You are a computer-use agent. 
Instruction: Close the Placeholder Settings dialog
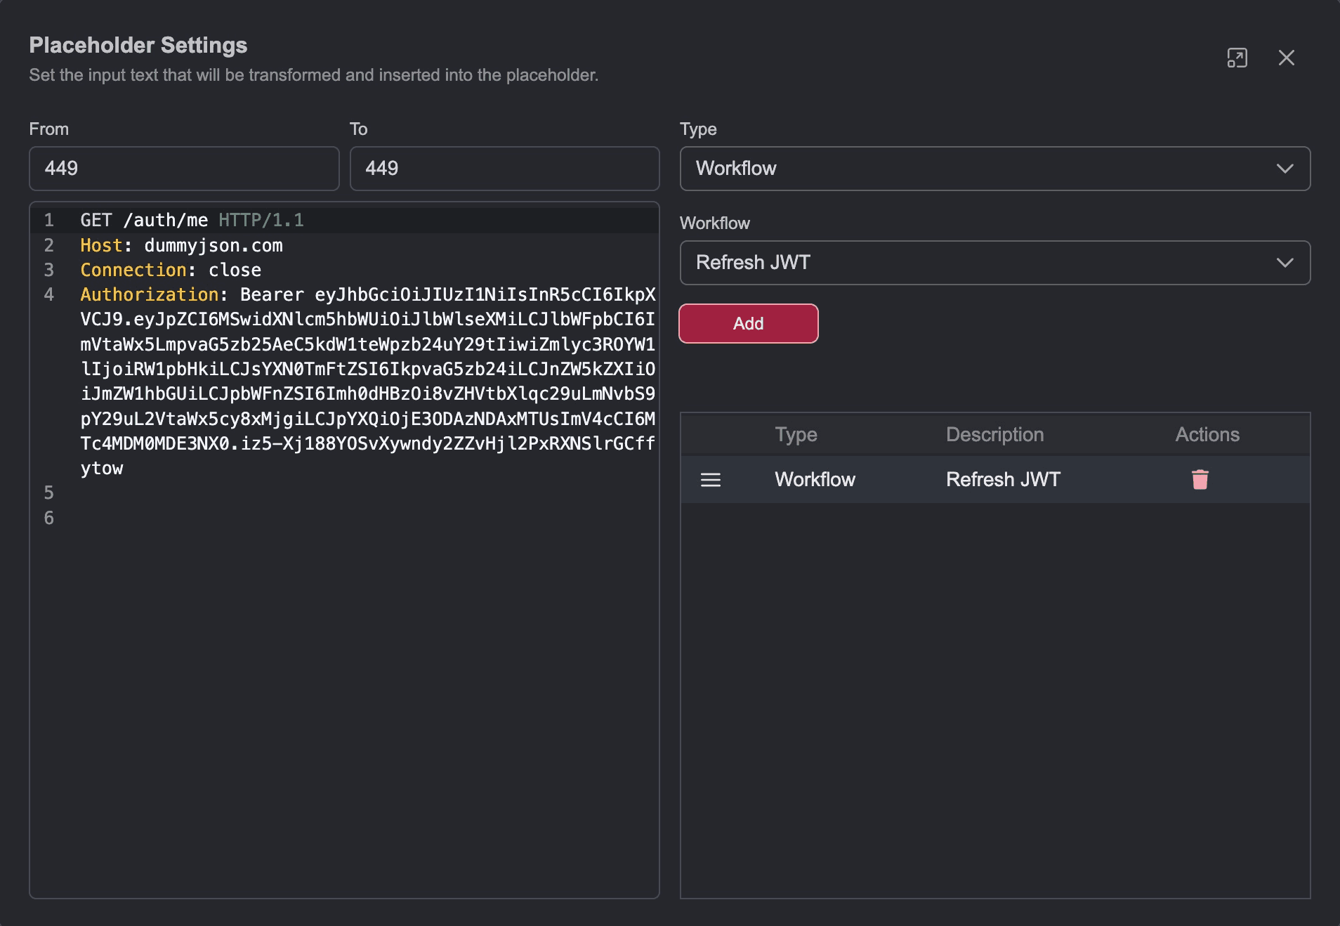[x=1286, y=58]
